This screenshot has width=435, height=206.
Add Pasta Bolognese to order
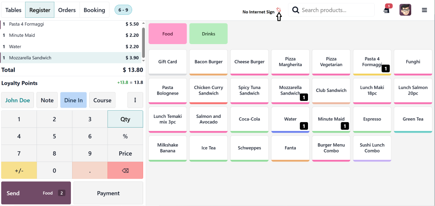167,91
